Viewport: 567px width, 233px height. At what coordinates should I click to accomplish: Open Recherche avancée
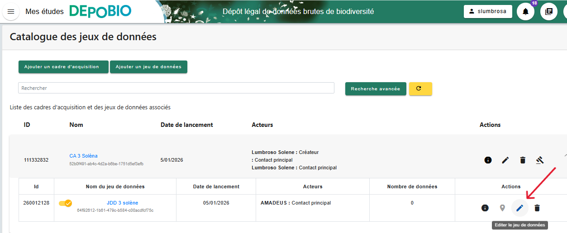pyautogui.click(x=375, y=89)
